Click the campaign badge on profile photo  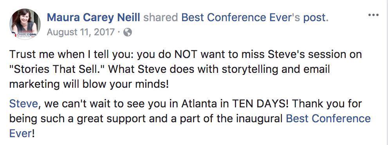point(25,35)
